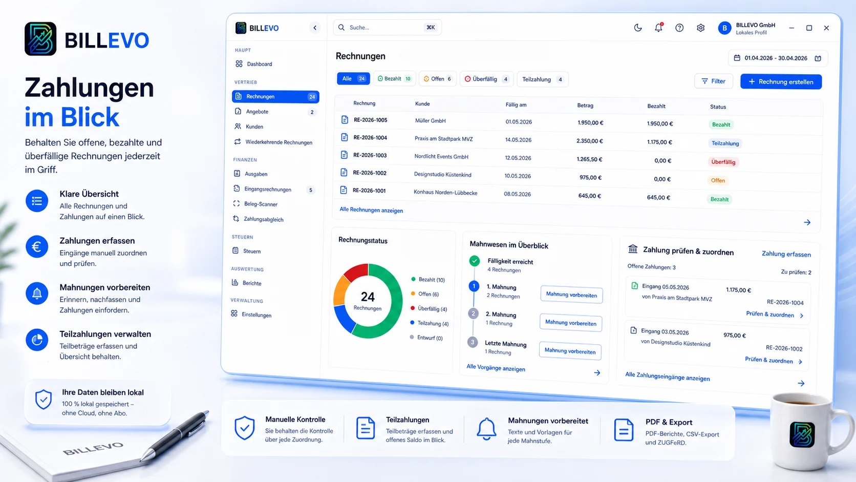Click the Alle Vorgänge anzeigen link
The image size is (856, 482).
tap(496, 368)
